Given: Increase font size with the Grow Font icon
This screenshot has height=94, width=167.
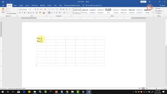Looking at the screenshot, I should [x=35, y=9].
